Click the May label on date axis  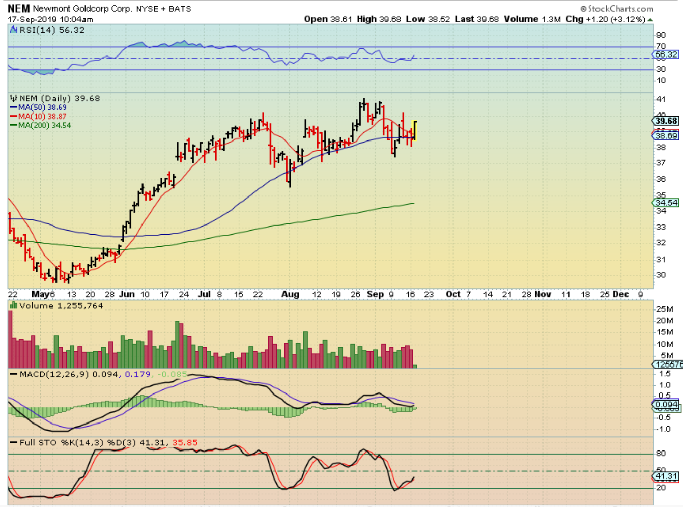point(40,294)
